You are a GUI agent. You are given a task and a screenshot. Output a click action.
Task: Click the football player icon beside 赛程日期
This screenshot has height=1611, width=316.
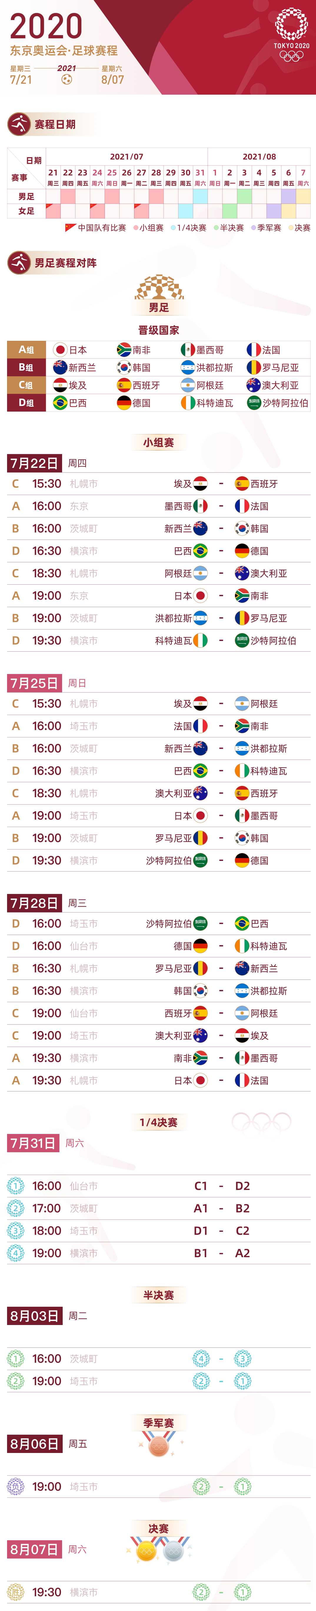pyautogui.click(x=19, y=124)
